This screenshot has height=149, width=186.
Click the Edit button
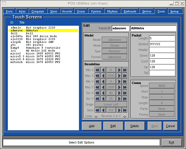coord(113,126)
